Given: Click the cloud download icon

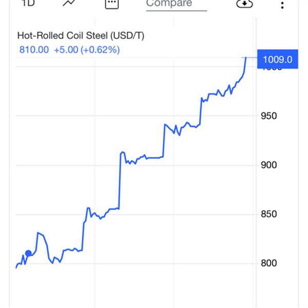Looking at the screenshot, I should click(x=245, y=4).
